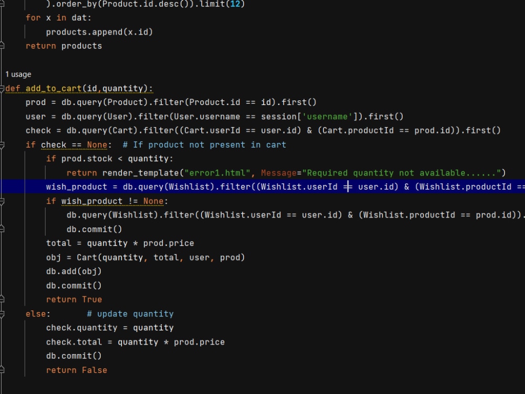Collapse the def add_to_cart function fold
The height and width of the screenshot is (394, 525).
pos(2,88)
